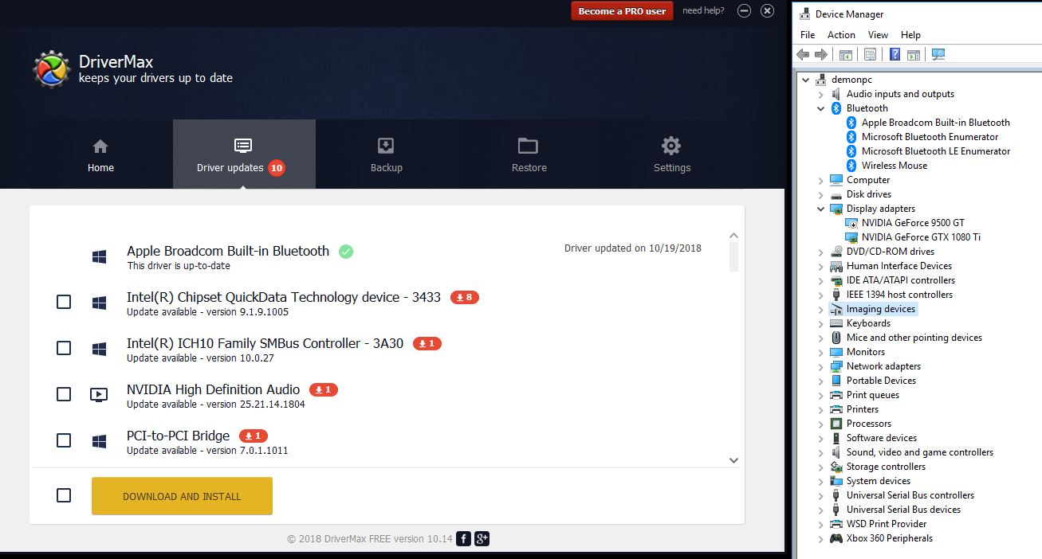1042x559 pixels.
Task: Click Show/Hide Console Tree toolbar icon
Action: (x=846, y=55)
